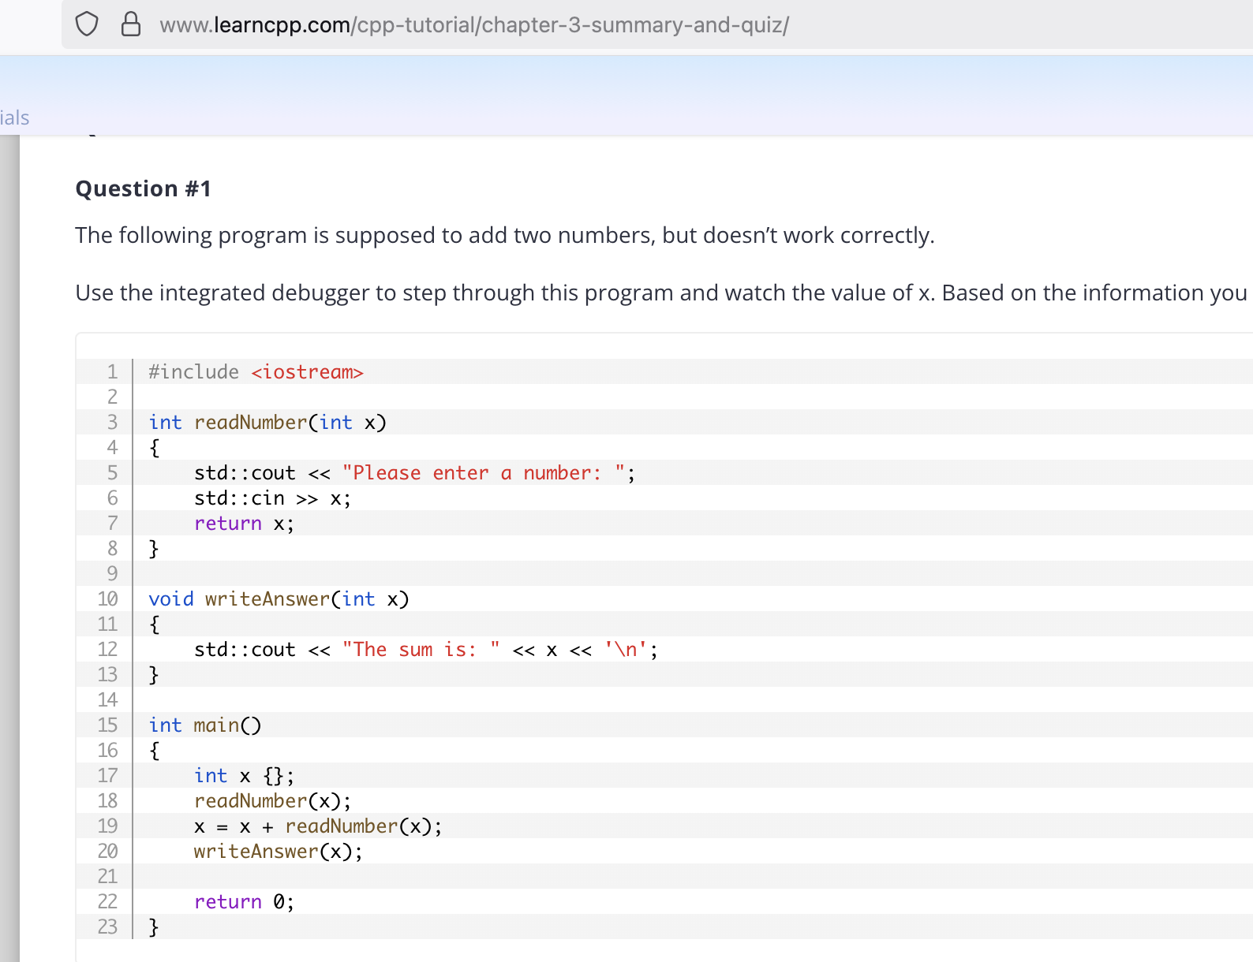This screenshot has height=962, width=1253.
Task: Click the learncpp.com URL in address bar
Action: (x=473, y=25)
